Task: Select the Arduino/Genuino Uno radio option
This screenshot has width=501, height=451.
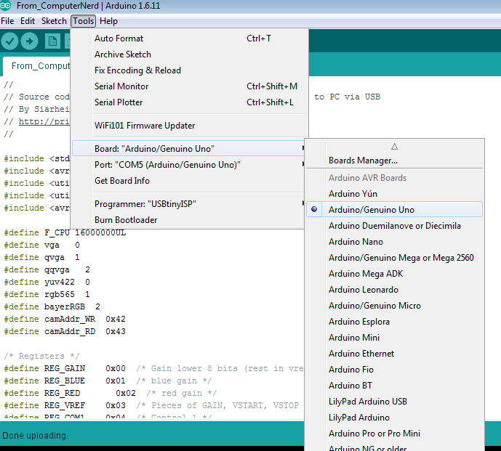Action: point(395,210)
